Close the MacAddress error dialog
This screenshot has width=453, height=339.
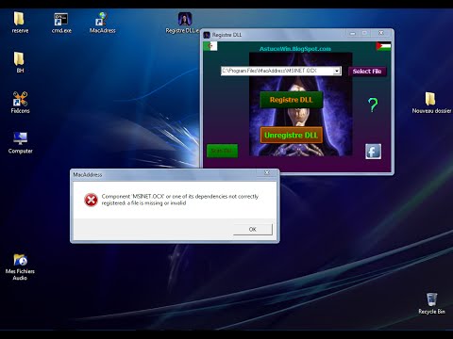[267, 173]
